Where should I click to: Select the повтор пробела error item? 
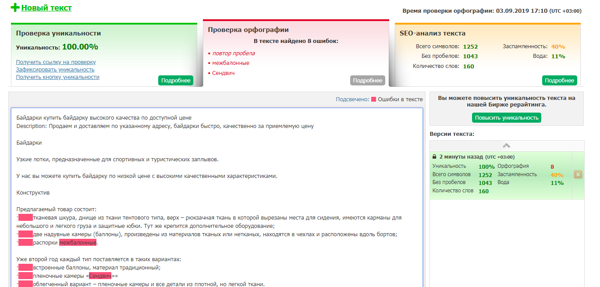233,53
